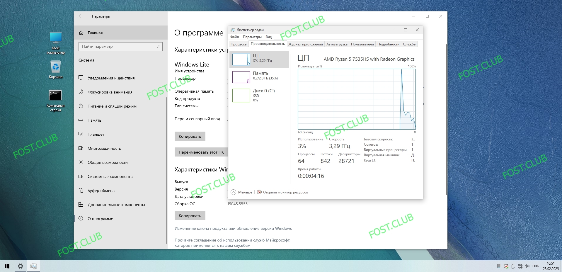Viewport: 562px width, 272px height.
Task: Click Открыть монитор ресурсов link
Action: click(282, 192)
